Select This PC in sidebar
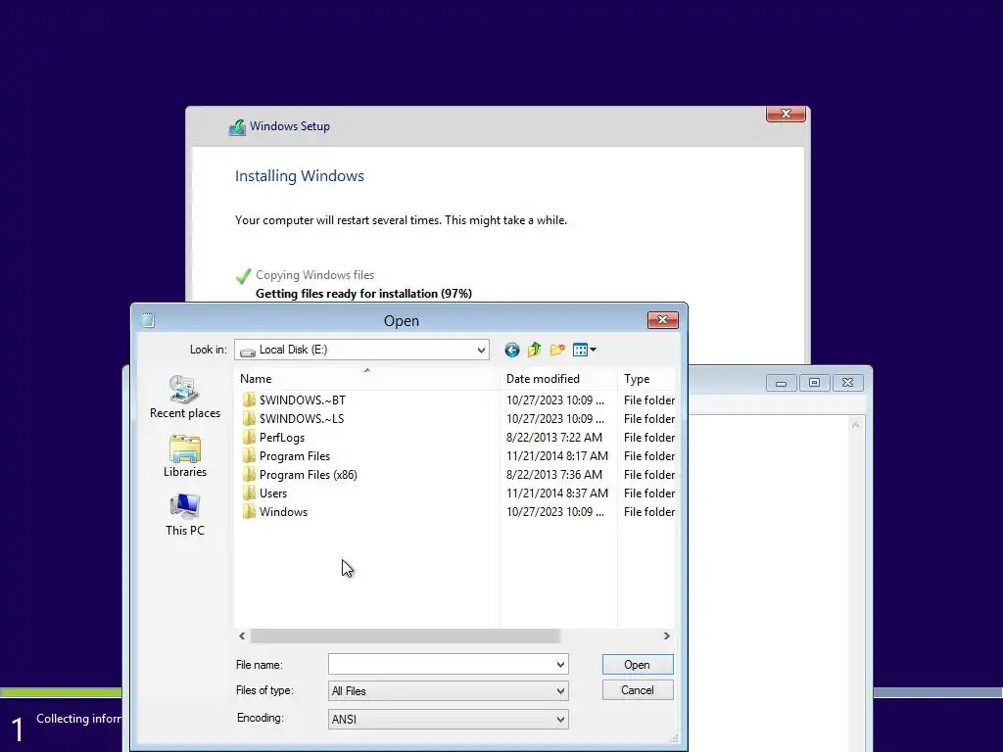 point(185,515)
